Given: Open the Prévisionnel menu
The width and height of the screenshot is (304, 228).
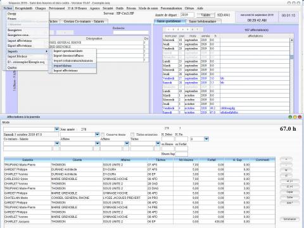Looking at the screenshot, I should [56, 8].
